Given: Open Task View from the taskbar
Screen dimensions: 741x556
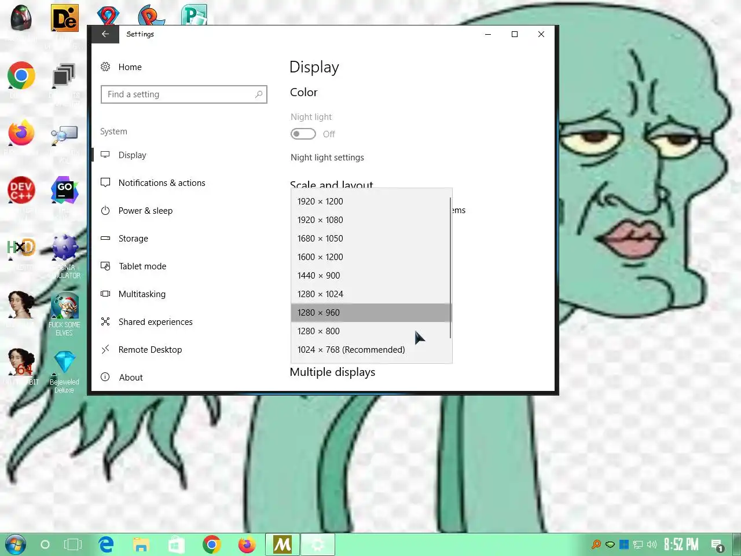Looking at the screenshot, I should 73,545.
